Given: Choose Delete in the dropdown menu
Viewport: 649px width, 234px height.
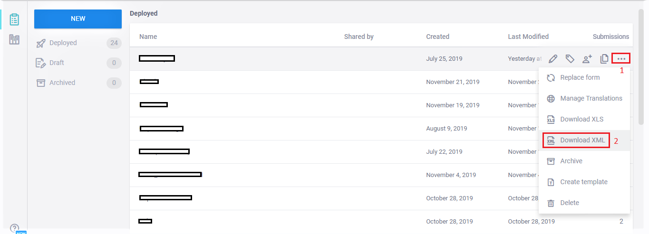Looking at the screenshot, I should pyautogui.click(x=569, y=203).
